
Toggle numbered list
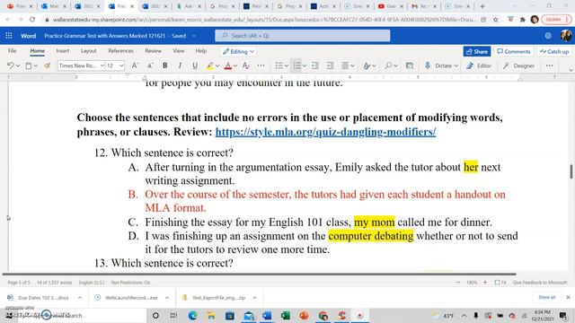(297, 65)
